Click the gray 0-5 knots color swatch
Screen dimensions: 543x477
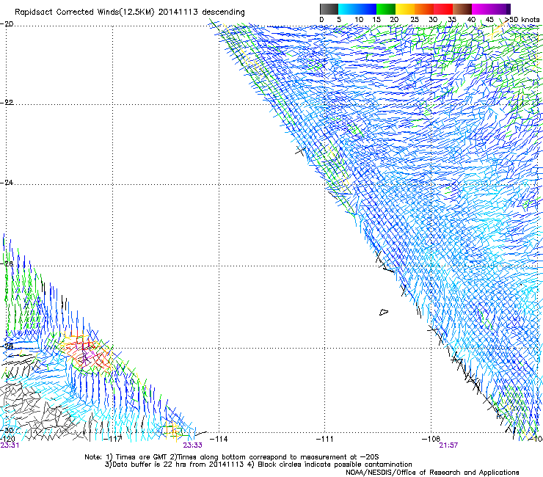pos(329,9)
